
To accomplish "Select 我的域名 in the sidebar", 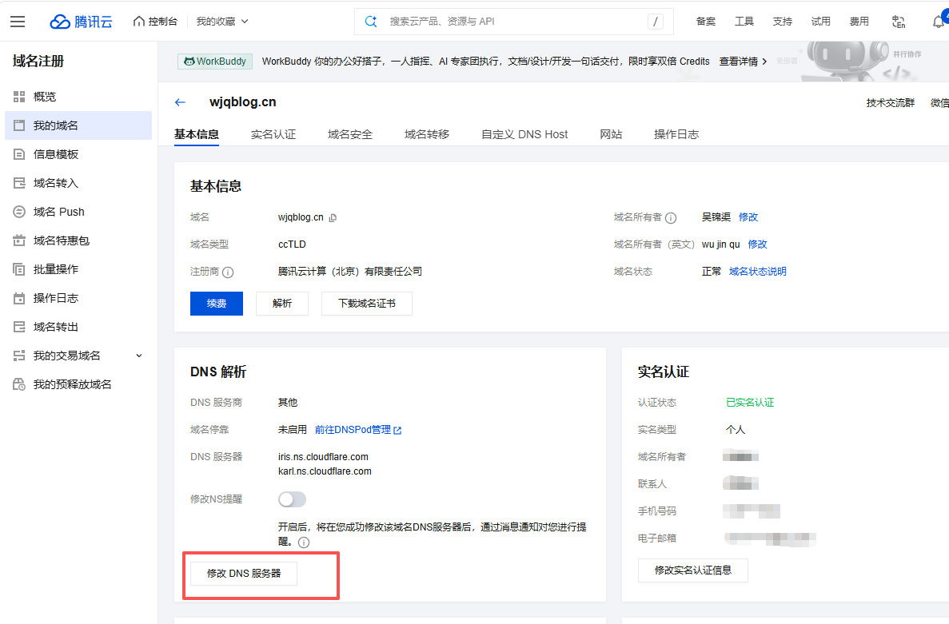I will [78, 125].
